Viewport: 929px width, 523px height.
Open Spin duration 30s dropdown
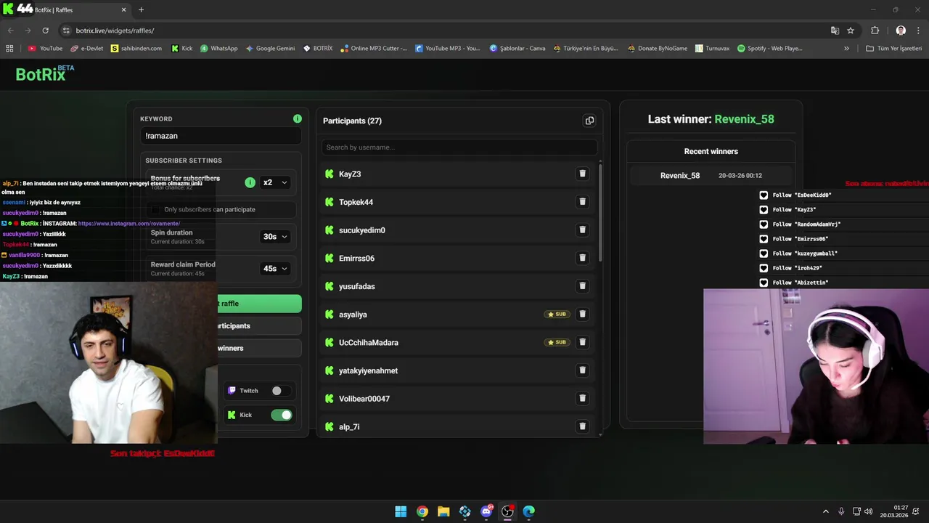point(275,236)
